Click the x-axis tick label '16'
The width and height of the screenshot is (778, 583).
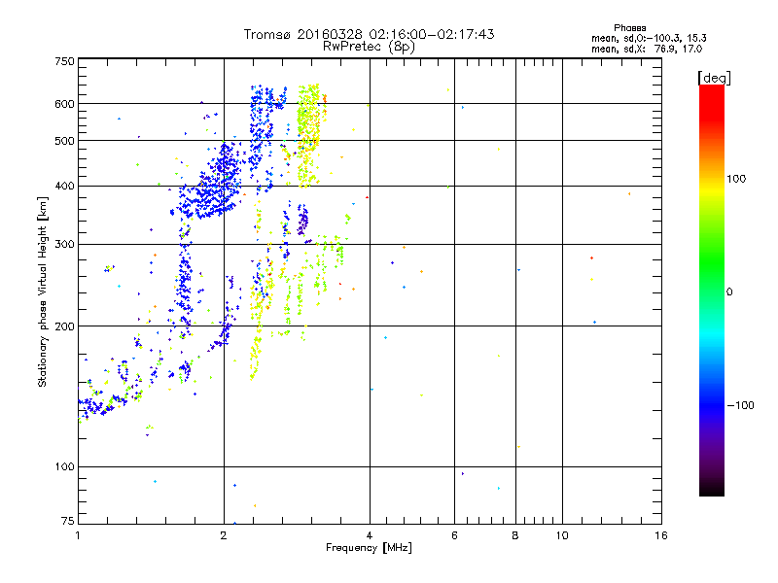coord(661,535)
